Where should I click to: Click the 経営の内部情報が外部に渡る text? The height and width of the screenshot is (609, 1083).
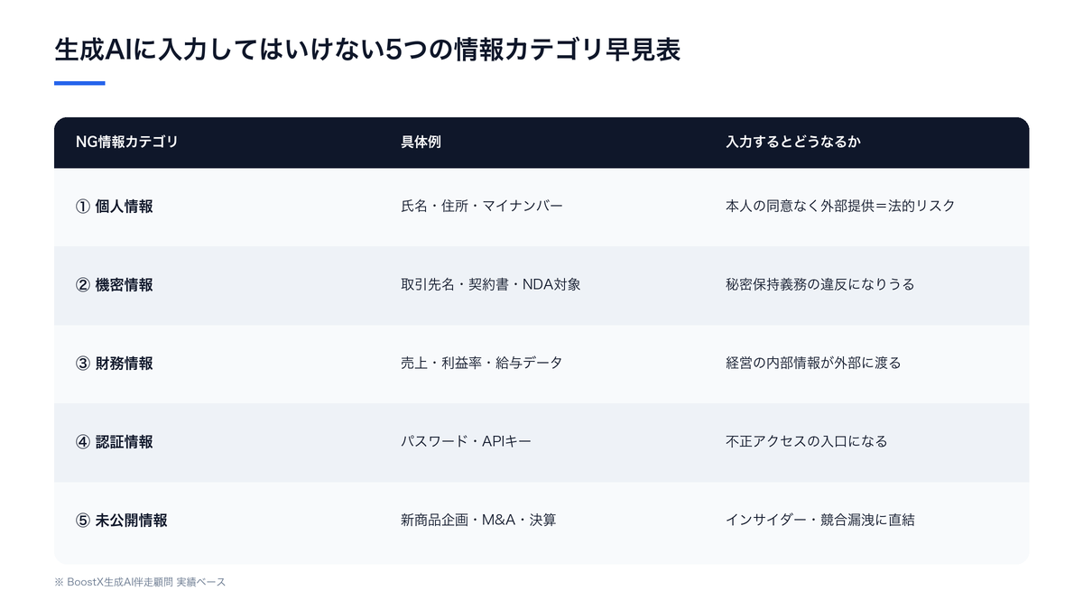pyautogui.click(x=813, y=364)
